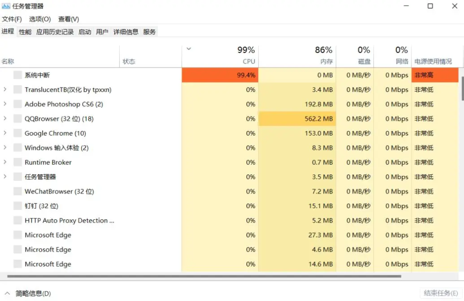This screenshot has height=301, width=464.
Task: Expand the Runtime Broker group
Action: coord(5,161)
